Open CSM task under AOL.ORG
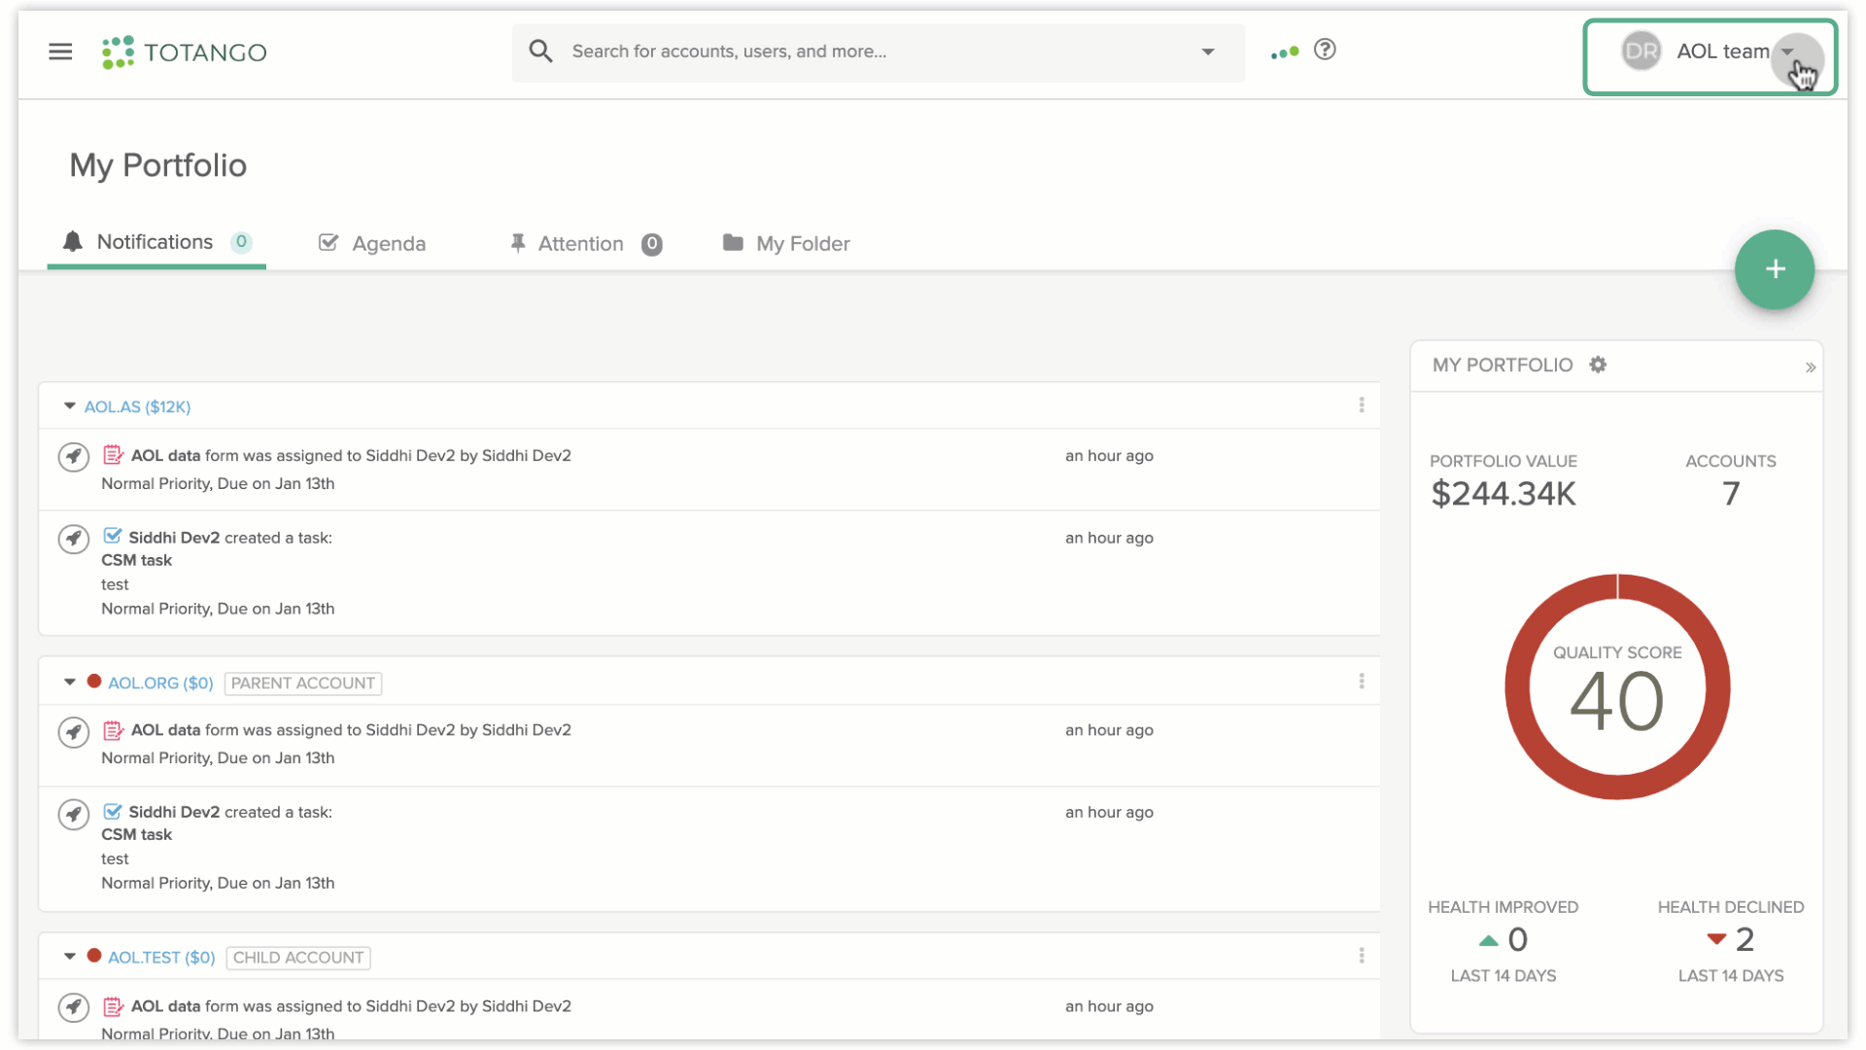This screenshot has width=1866, height=1050. point(136,834)
